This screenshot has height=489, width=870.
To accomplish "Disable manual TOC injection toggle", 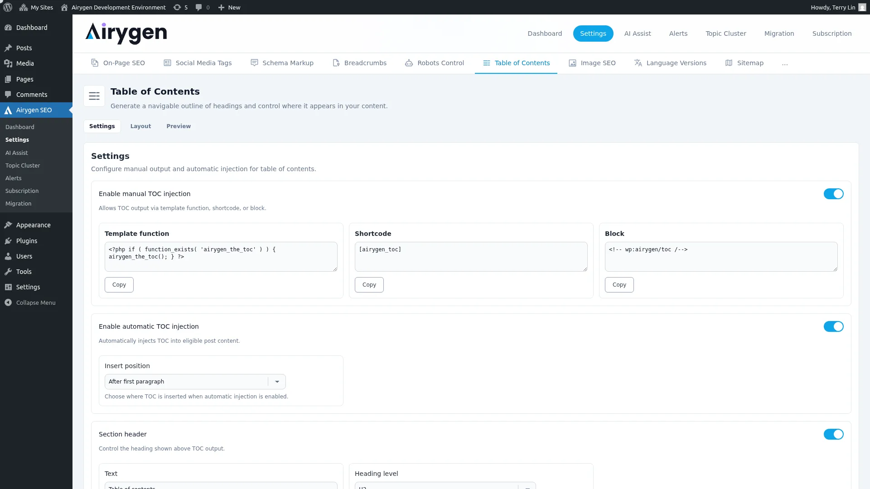I will click(833, 194).
